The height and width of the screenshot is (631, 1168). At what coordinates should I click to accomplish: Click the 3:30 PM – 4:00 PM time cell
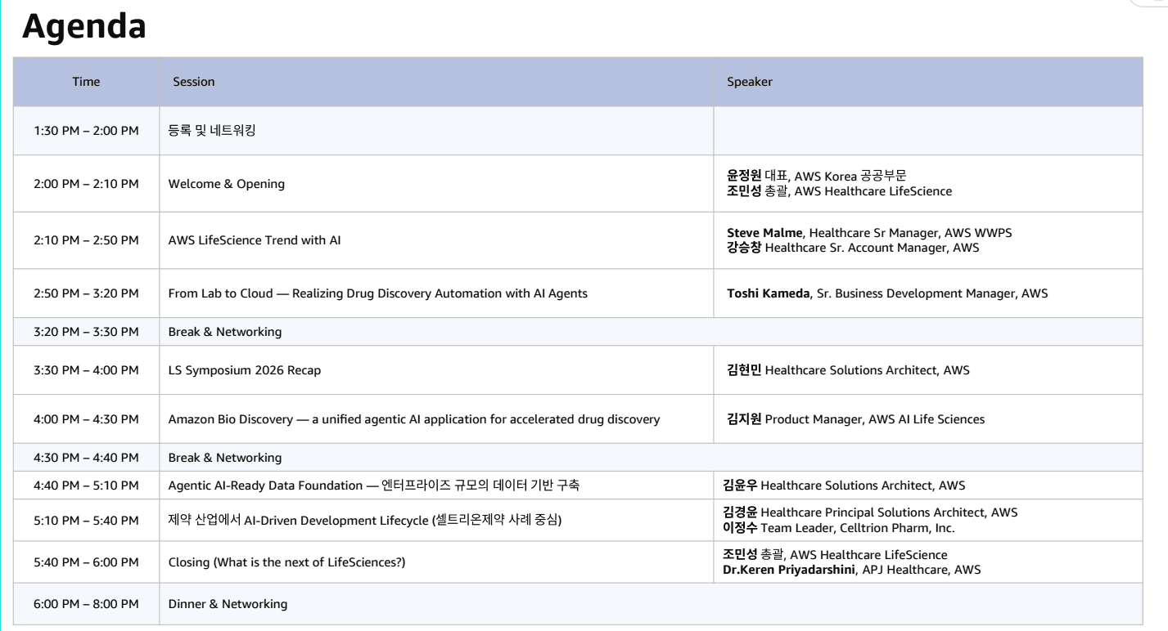pos(86,370)
